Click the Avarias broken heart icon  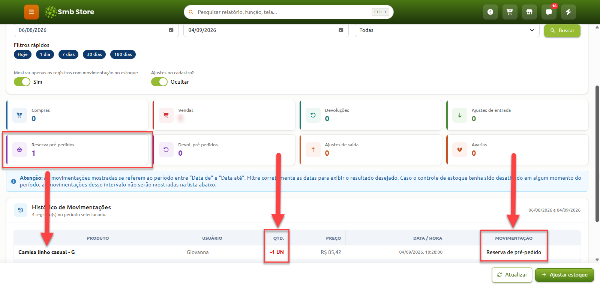[x=460, y=150]
